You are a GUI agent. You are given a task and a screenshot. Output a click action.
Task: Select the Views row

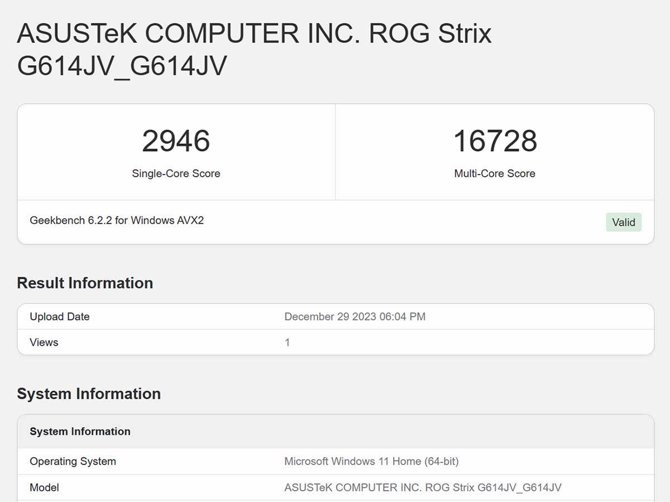(335, 342)
